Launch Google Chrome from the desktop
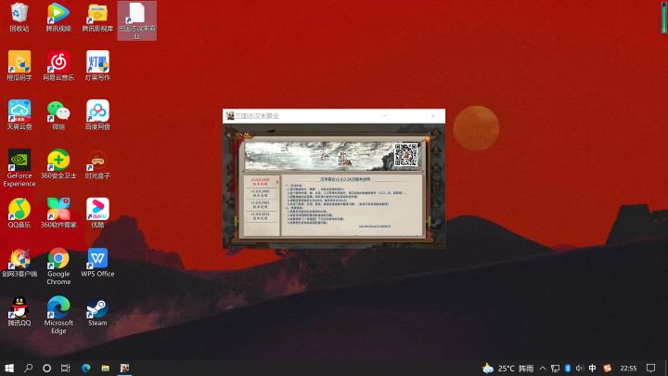 coord(58,266)
